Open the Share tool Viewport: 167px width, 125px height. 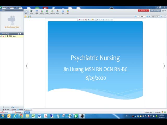[31, 12]
